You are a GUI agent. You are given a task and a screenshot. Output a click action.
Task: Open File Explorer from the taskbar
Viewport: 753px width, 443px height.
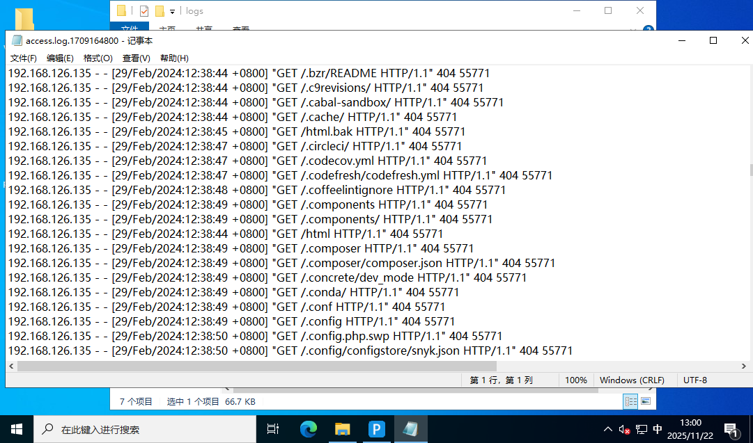[343, 429]
